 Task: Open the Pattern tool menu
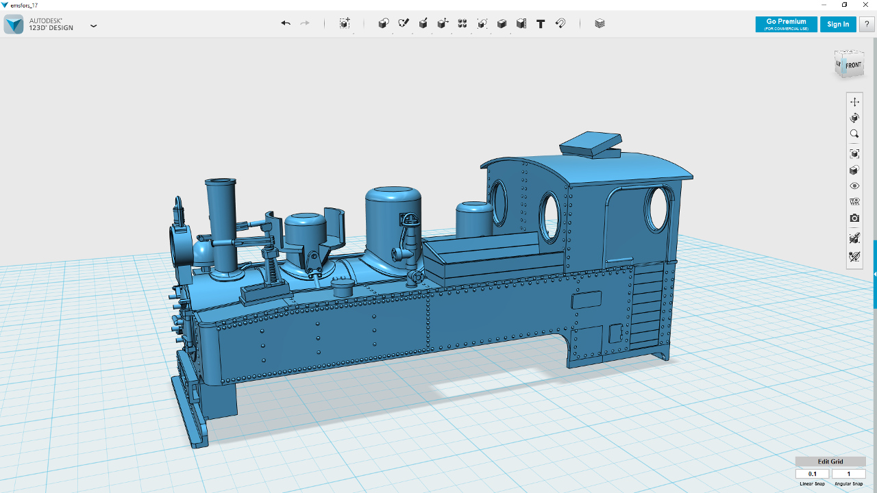point(462,23)
